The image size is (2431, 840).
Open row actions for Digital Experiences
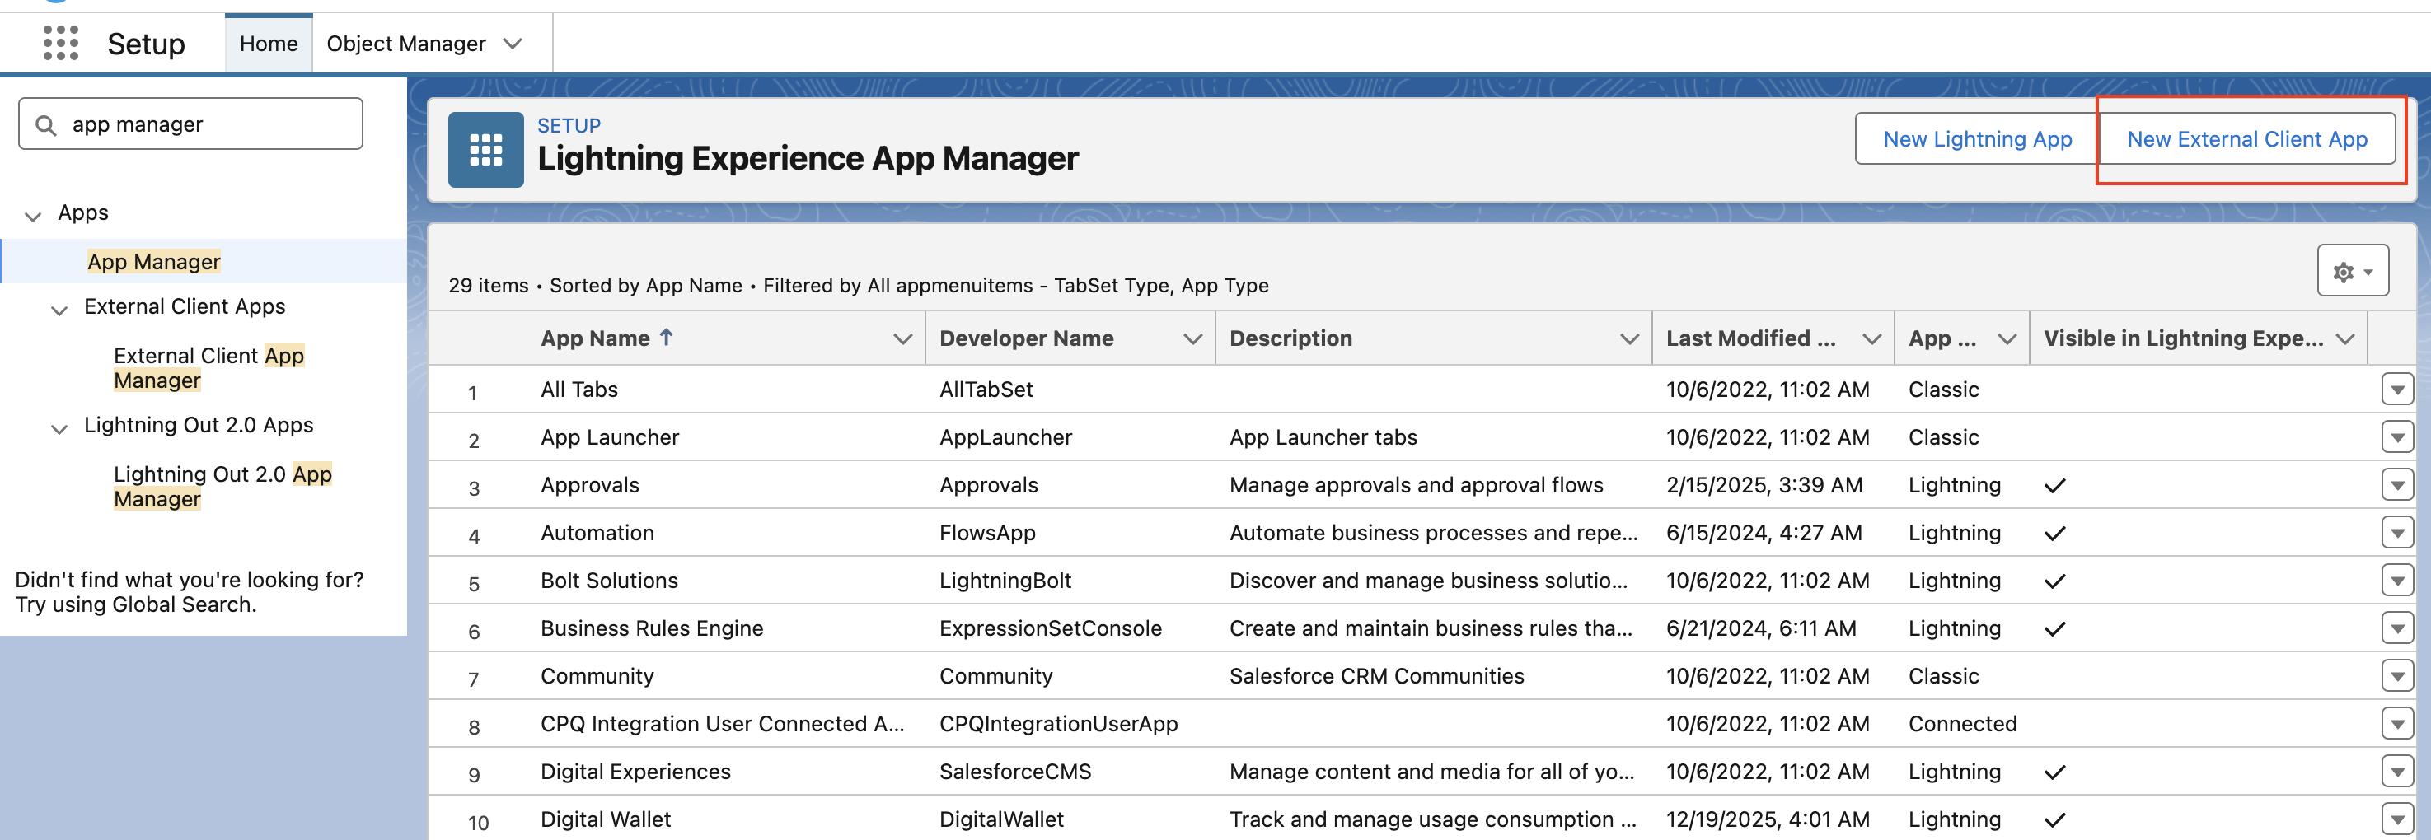coord(2396,771)
